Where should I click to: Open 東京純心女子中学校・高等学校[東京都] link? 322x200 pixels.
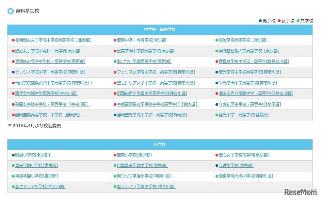tap(50, 62)
